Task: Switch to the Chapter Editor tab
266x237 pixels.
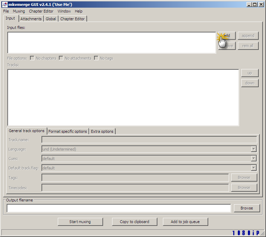Action: [x=72, y=19]
